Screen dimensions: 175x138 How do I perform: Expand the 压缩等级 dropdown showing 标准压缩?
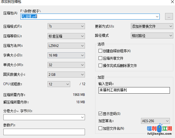[x=66, y=36]
